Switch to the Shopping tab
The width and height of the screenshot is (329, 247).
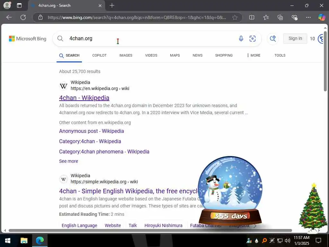click(224, 55)
